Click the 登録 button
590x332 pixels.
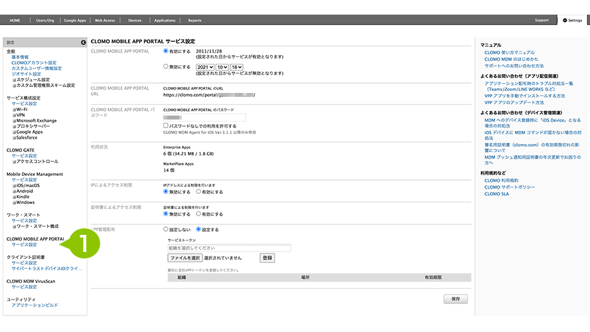click(x=267, y=258)
